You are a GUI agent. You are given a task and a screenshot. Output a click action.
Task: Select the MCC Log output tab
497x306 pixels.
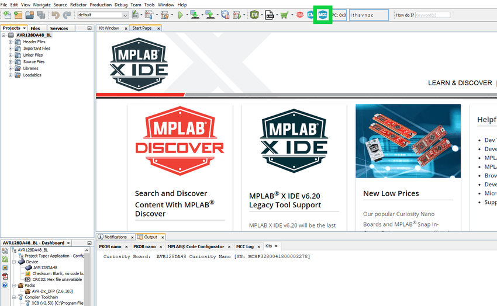coord(245,246)
